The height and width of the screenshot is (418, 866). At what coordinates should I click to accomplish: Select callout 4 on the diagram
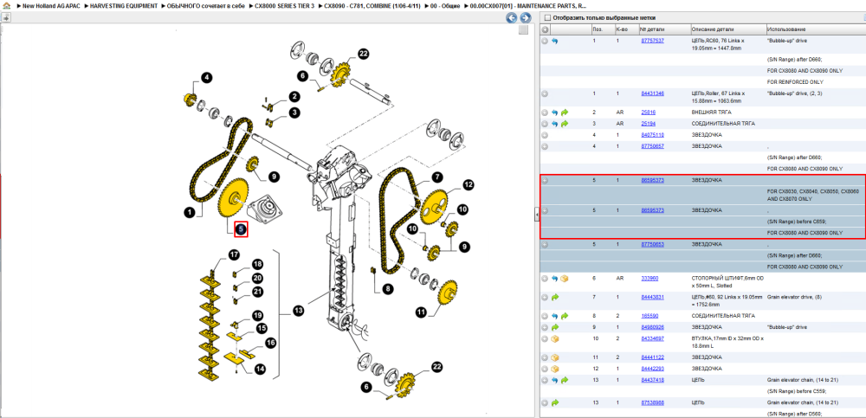pyautogui.click(x=206, y=78)
